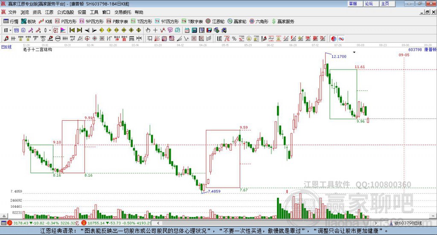Open 赢家服务 dollar-sign service
The height and width of the screenshot is (235, 437).
[283, 21]
